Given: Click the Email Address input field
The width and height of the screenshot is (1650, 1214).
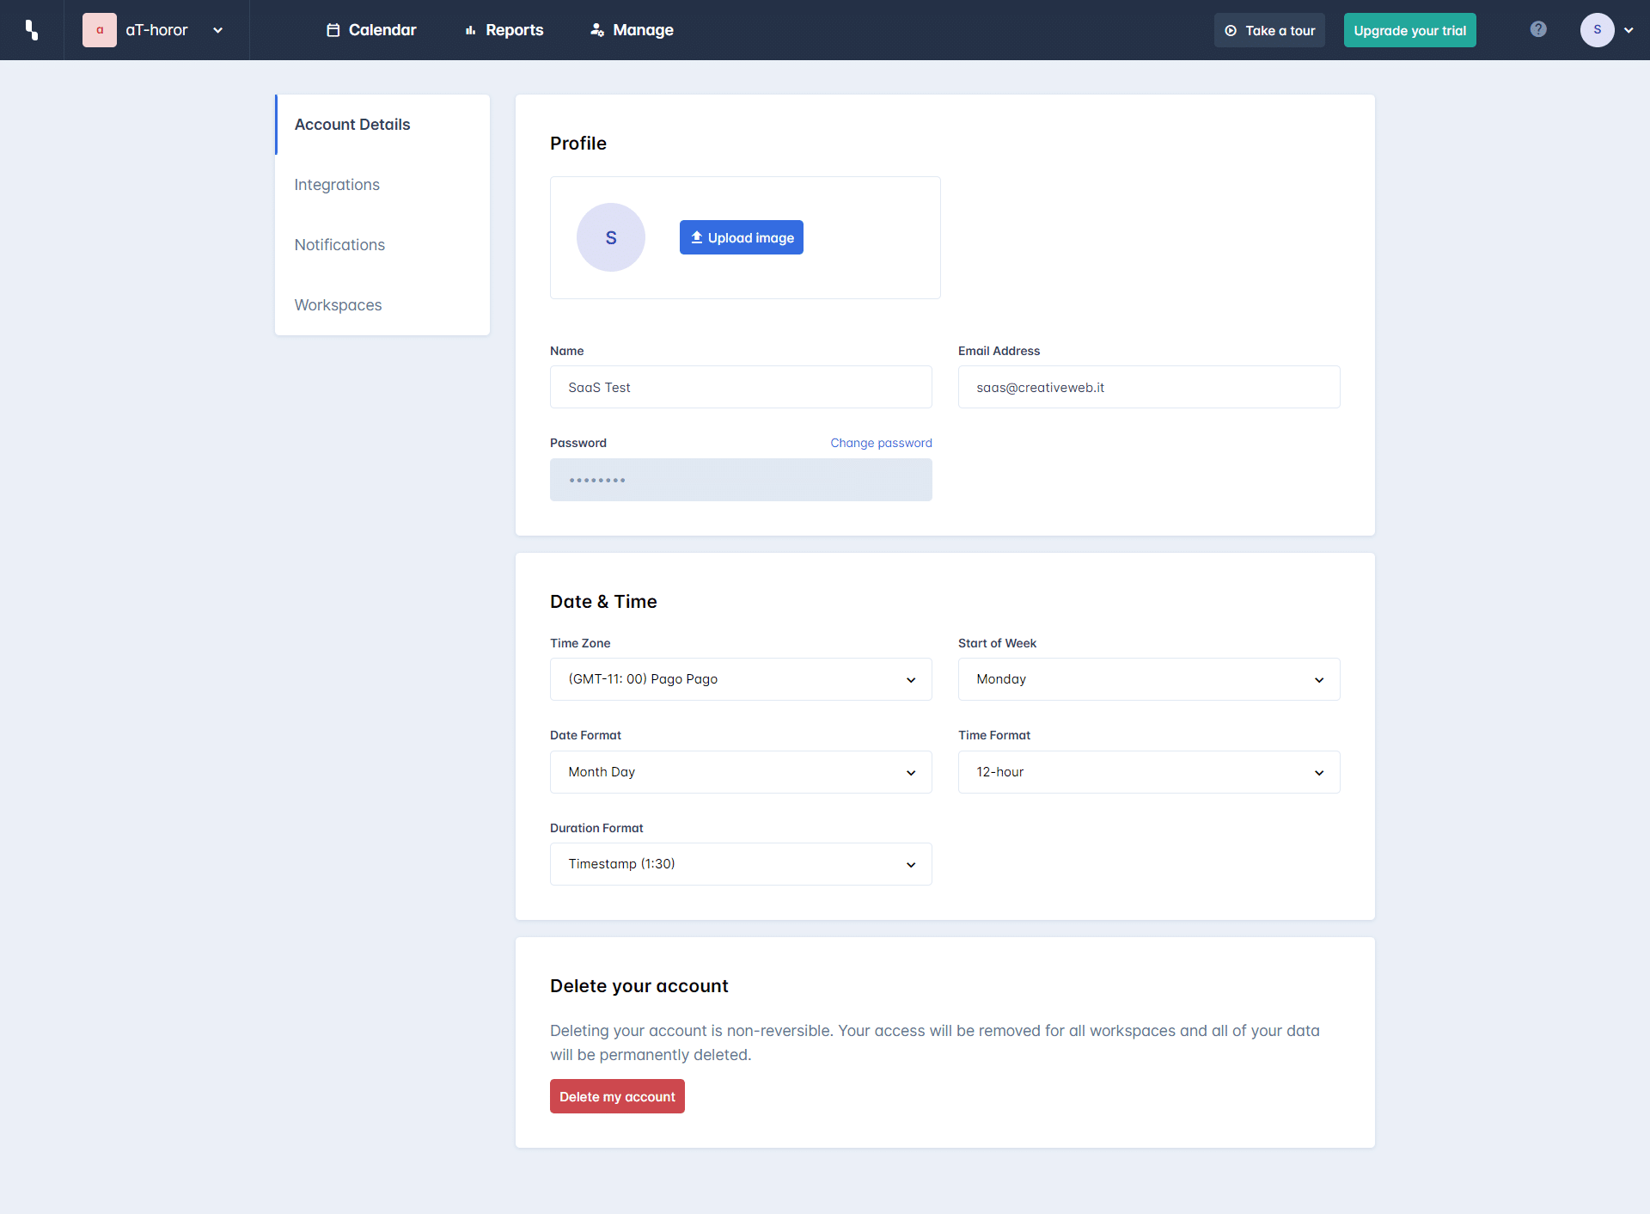Looking at the screenshot, I should tap(1148, 387).
